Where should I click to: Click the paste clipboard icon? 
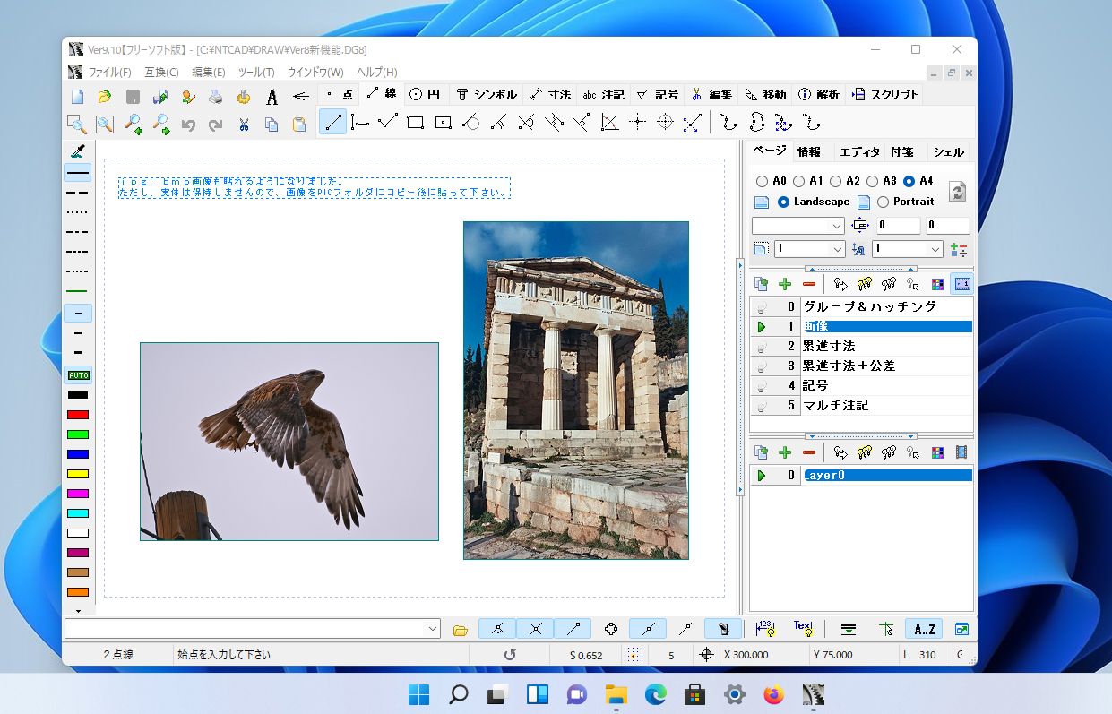299,124
